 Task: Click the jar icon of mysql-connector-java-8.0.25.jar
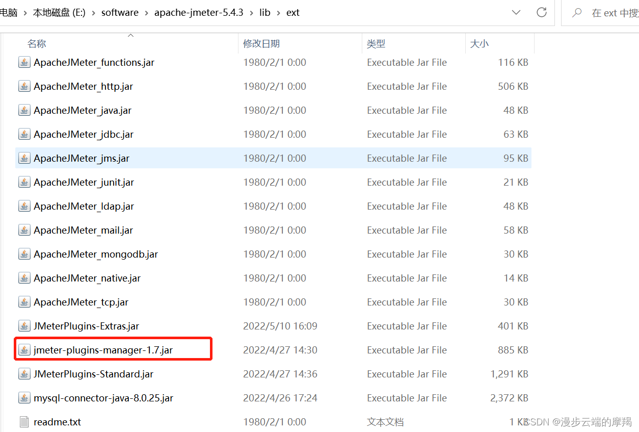(x=24, y=398)
